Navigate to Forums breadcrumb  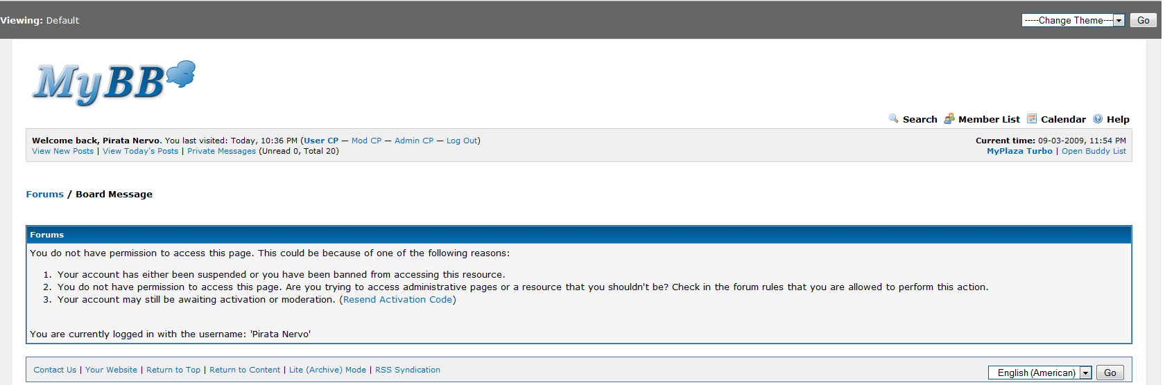click(x=44, y=195)
